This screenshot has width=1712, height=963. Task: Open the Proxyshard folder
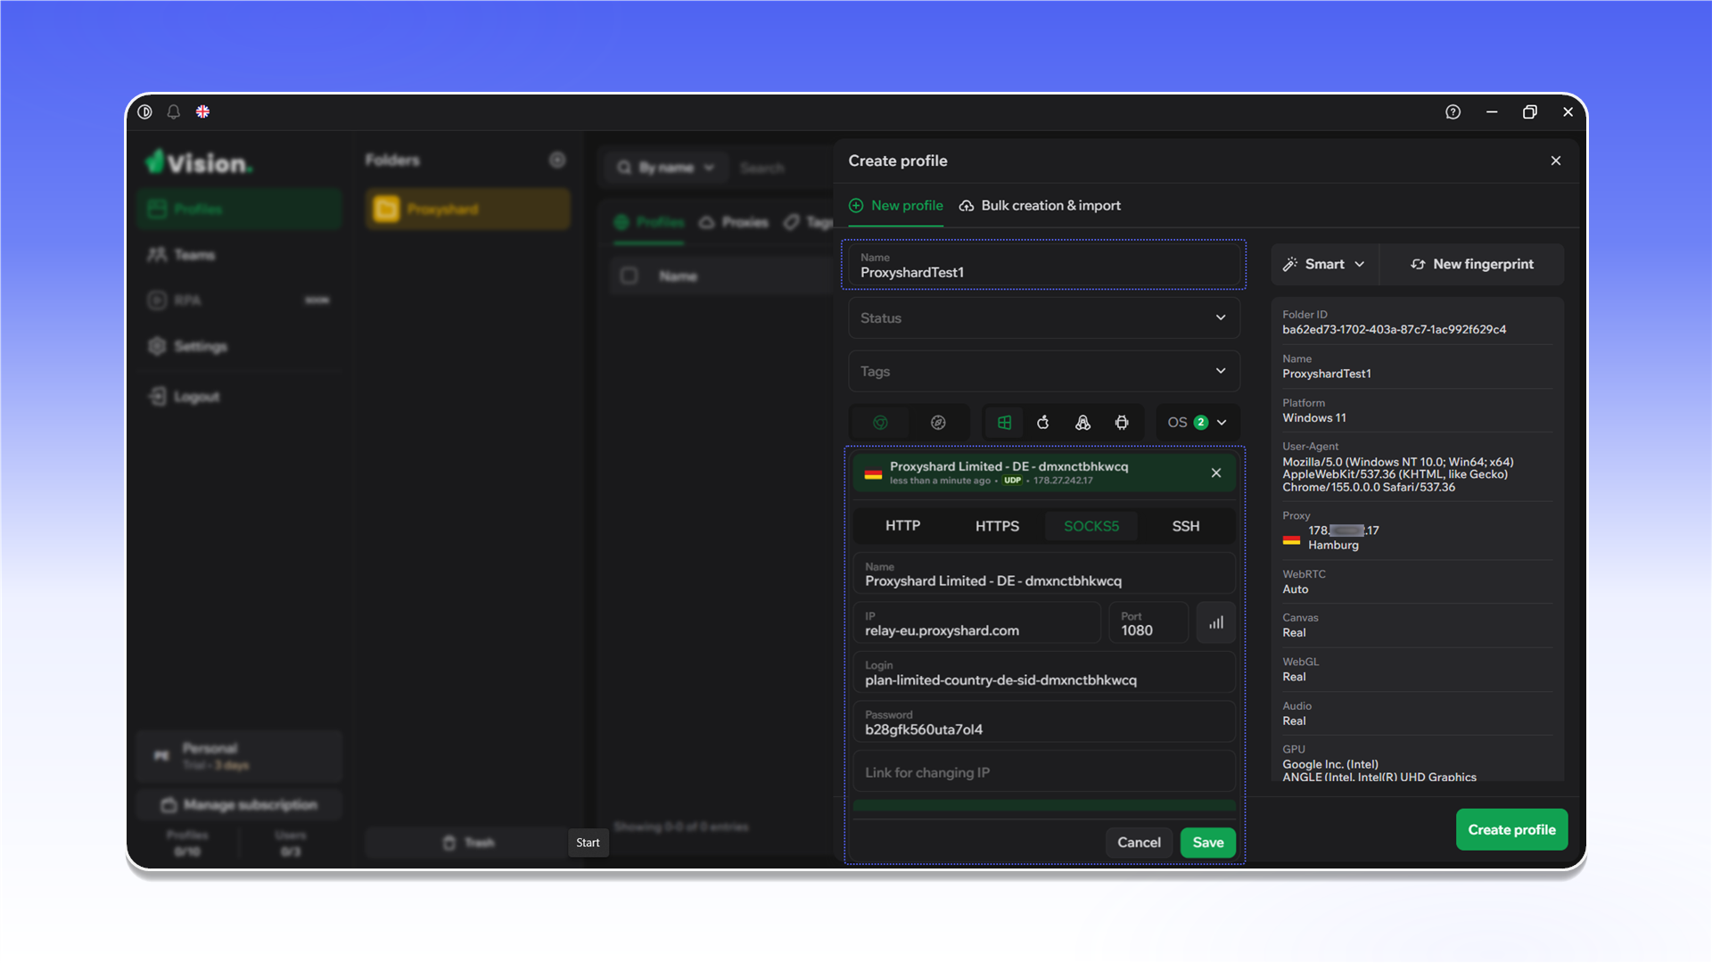pyautogui.click(x=468, y=209)
